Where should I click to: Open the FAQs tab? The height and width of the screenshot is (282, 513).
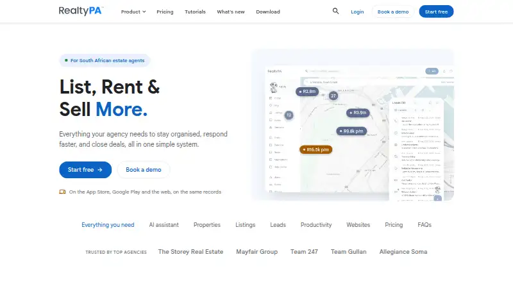[x=425, y=225]
